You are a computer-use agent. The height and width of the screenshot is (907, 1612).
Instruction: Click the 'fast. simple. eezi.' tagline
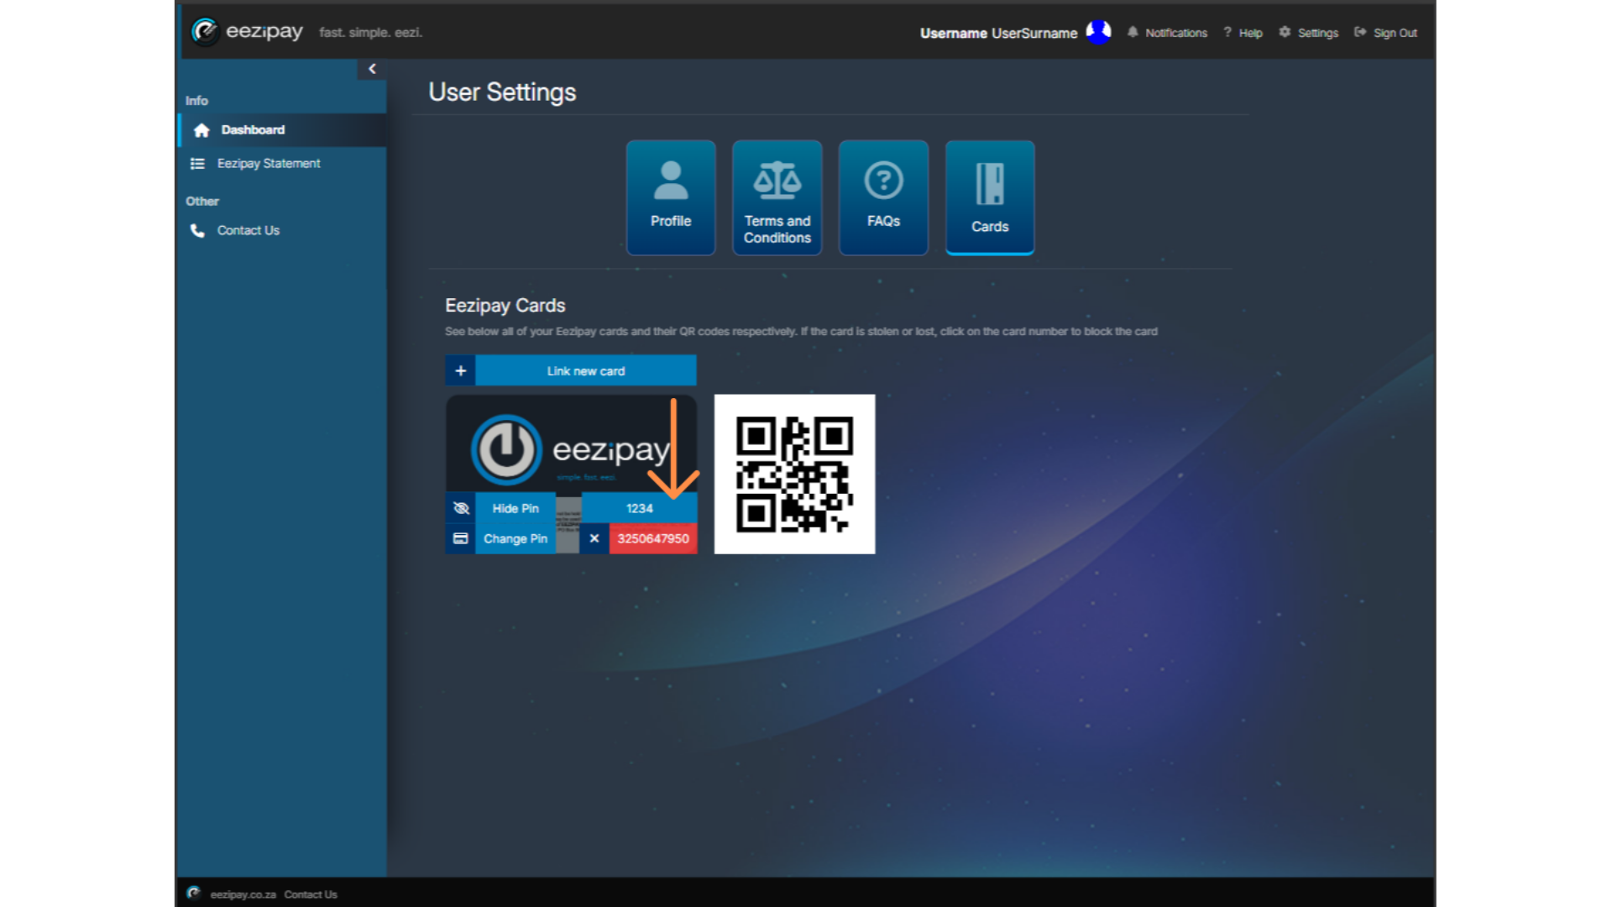(370, 33)
